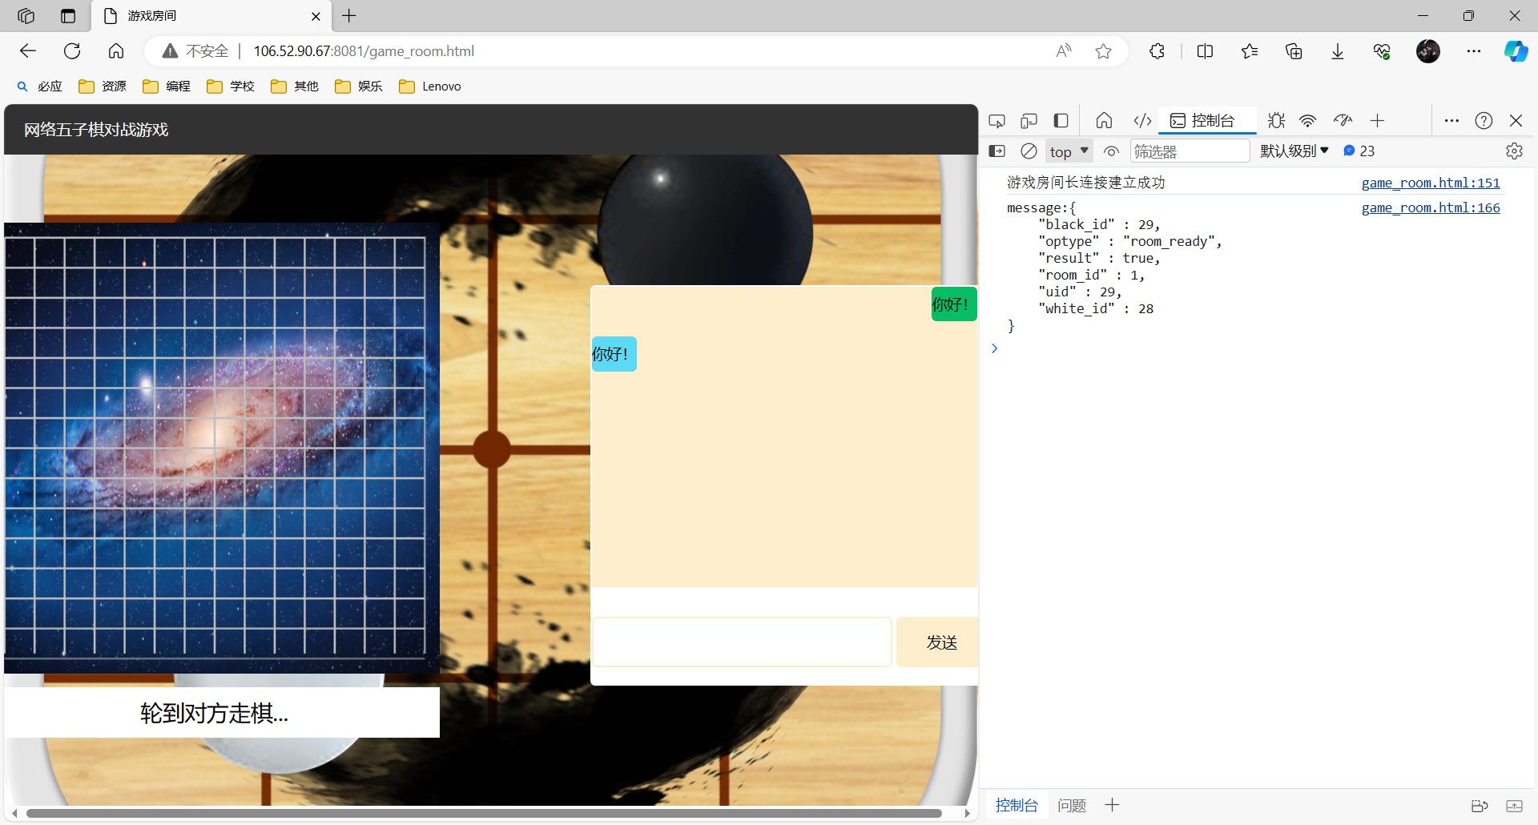Open the tab actions menu icon
This screenshot has width=1538, height=825.
pos(68,16)
